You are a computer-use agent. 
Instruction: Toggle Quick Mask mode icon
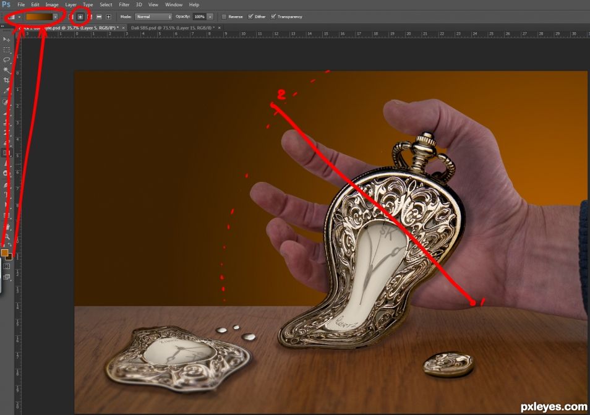coord(6,267)
